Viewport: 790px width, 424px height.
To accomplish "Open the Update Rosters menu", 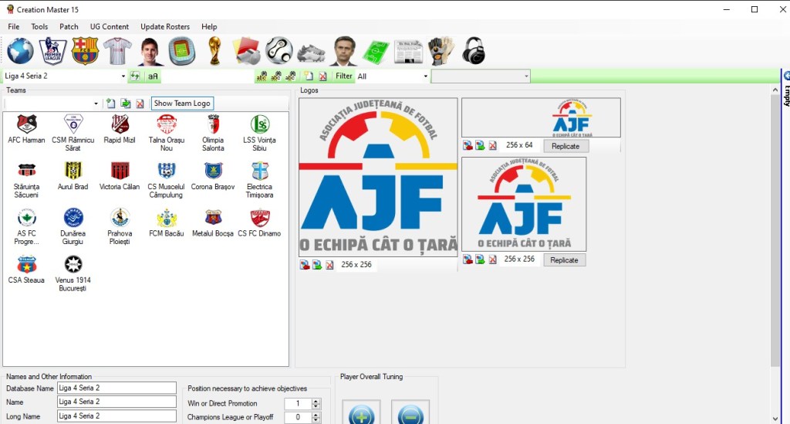I will (164, 26).
